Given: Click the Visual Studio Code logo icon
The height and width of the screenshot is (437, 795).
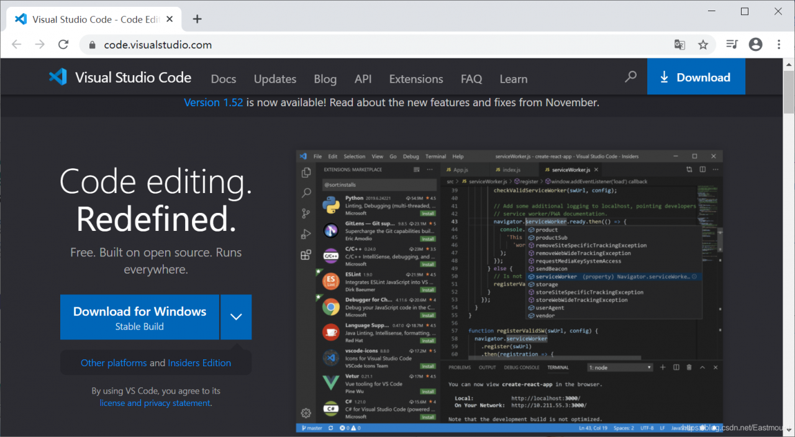Looking at the screenshot, I should pos(58,77).
